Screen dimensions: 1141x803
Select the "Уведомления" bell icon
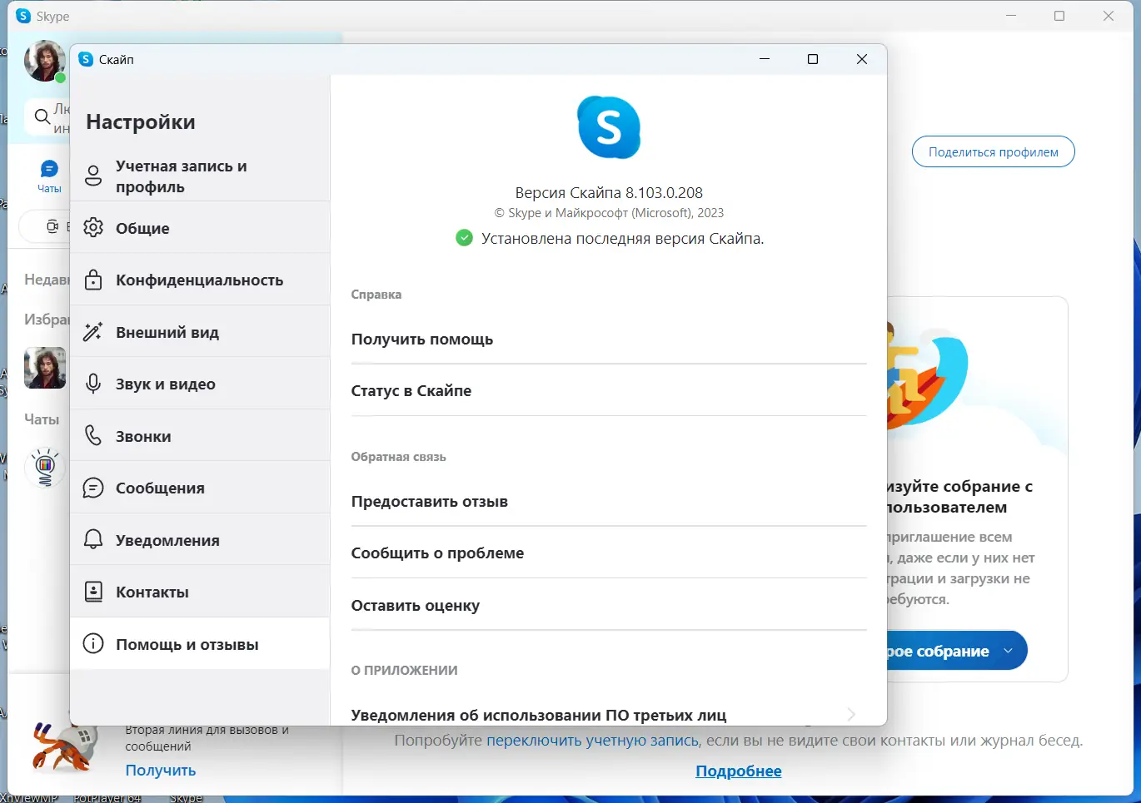point(94,539)
